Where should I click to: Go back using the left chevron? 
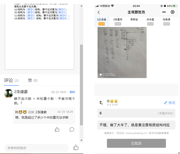point(99,12)
